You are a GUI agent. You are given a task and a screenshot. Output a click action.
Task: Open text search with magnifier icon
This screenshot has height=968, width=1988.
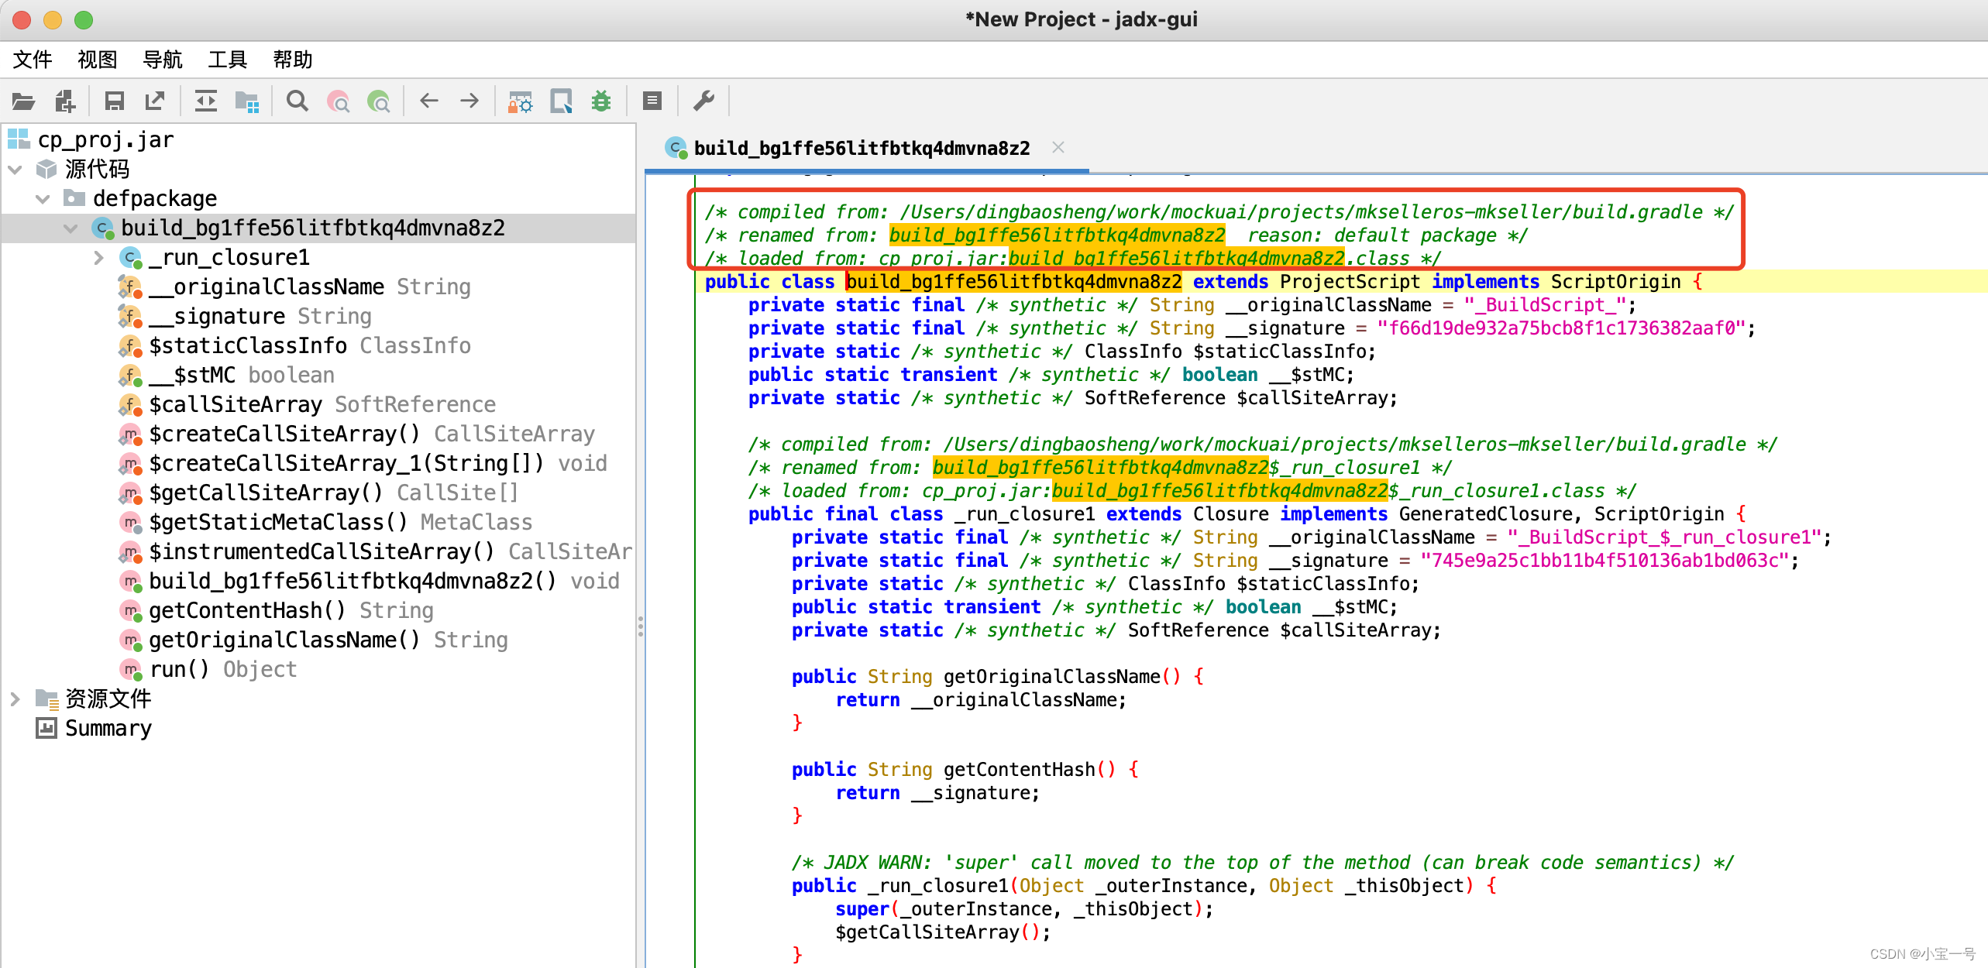coord(297,101)
